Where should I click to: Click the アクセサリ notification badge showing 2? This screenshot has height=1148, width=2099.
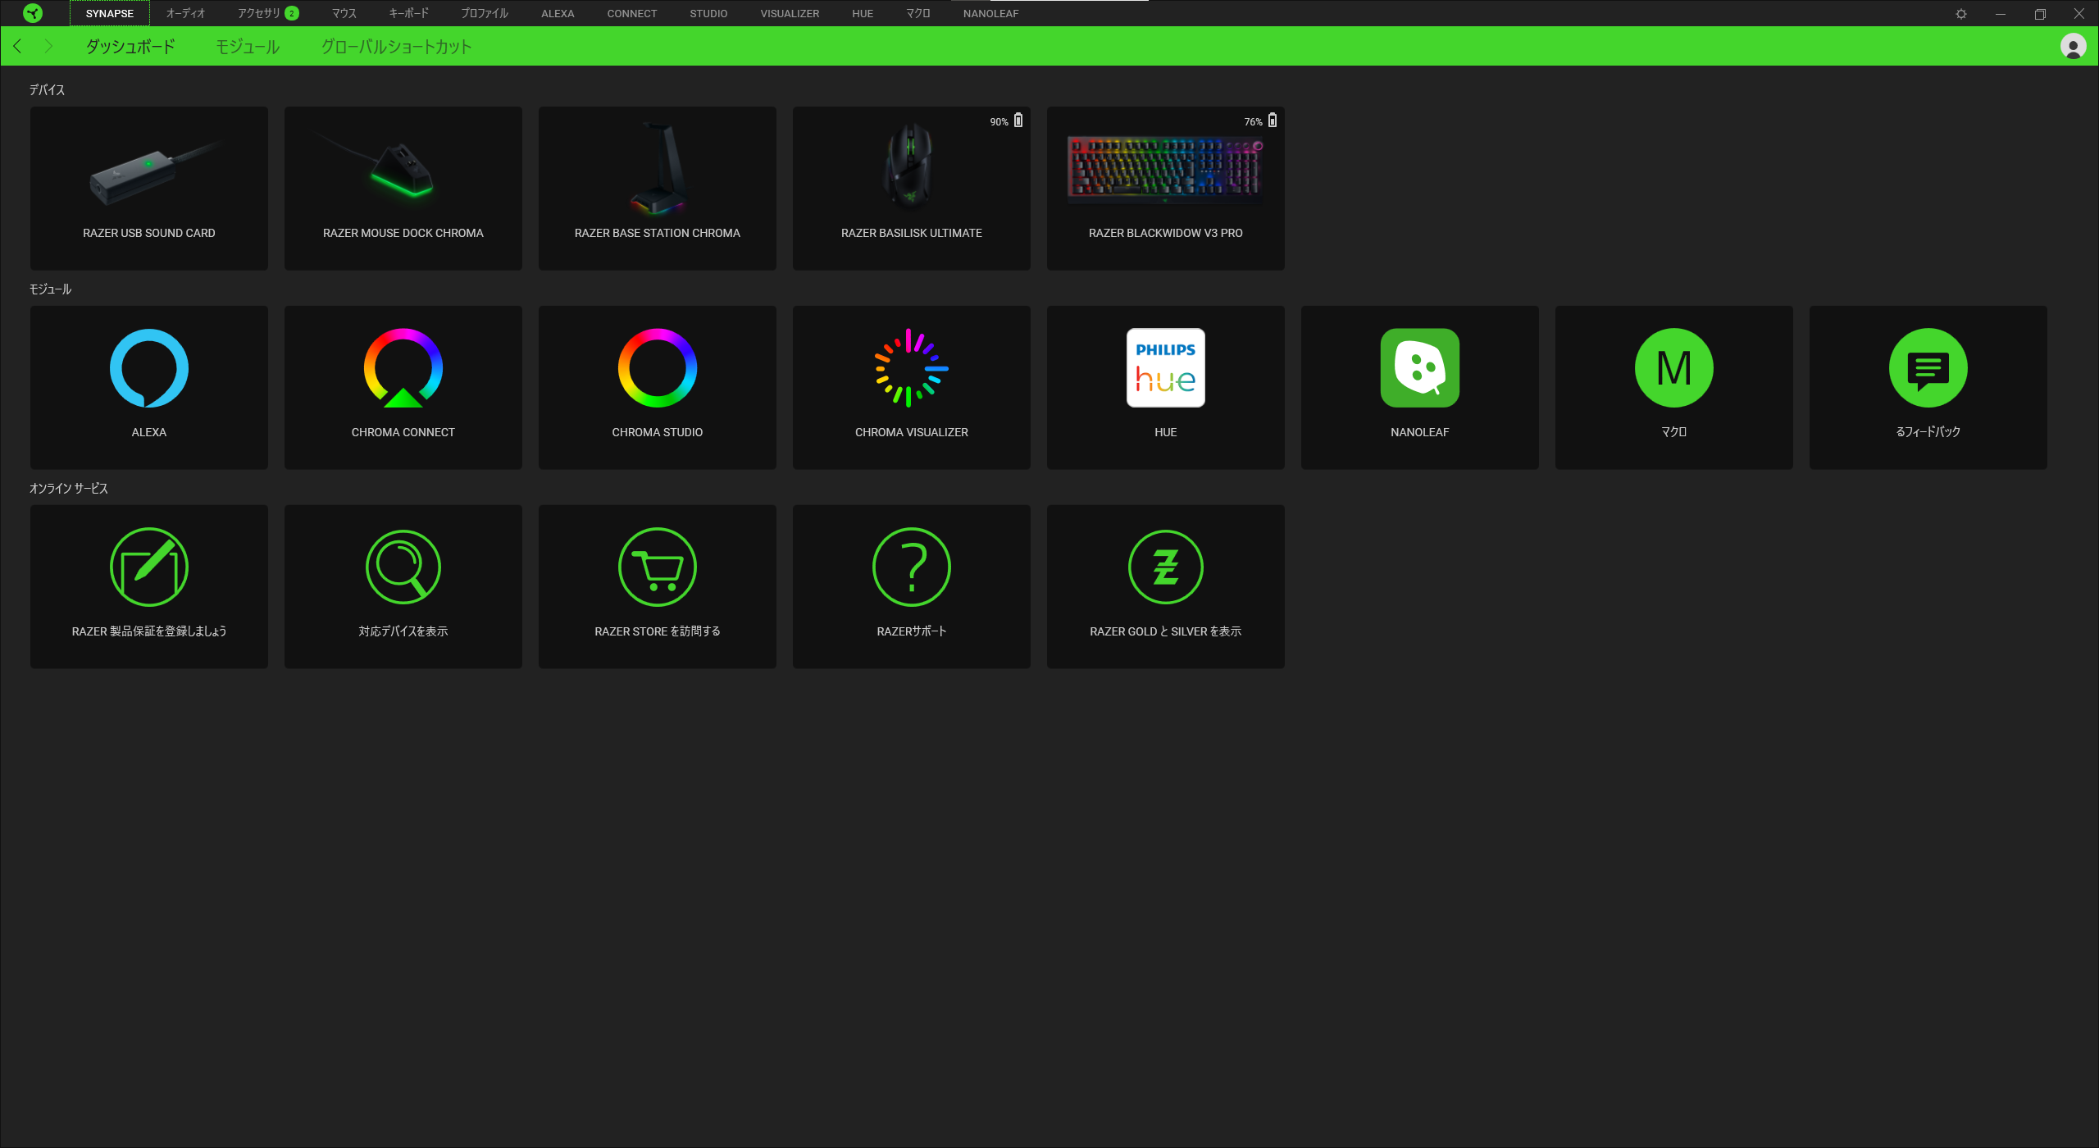pyautogui.click(x=291, y=13)
